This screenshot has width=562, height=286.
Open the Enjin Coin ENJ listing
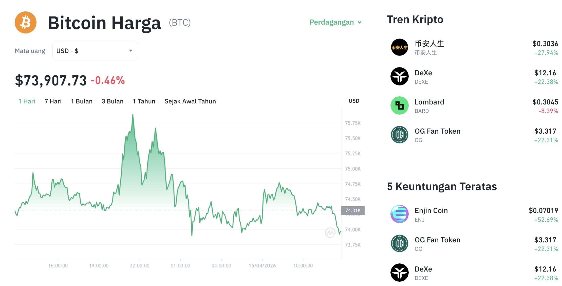click(x=431, y=210)
